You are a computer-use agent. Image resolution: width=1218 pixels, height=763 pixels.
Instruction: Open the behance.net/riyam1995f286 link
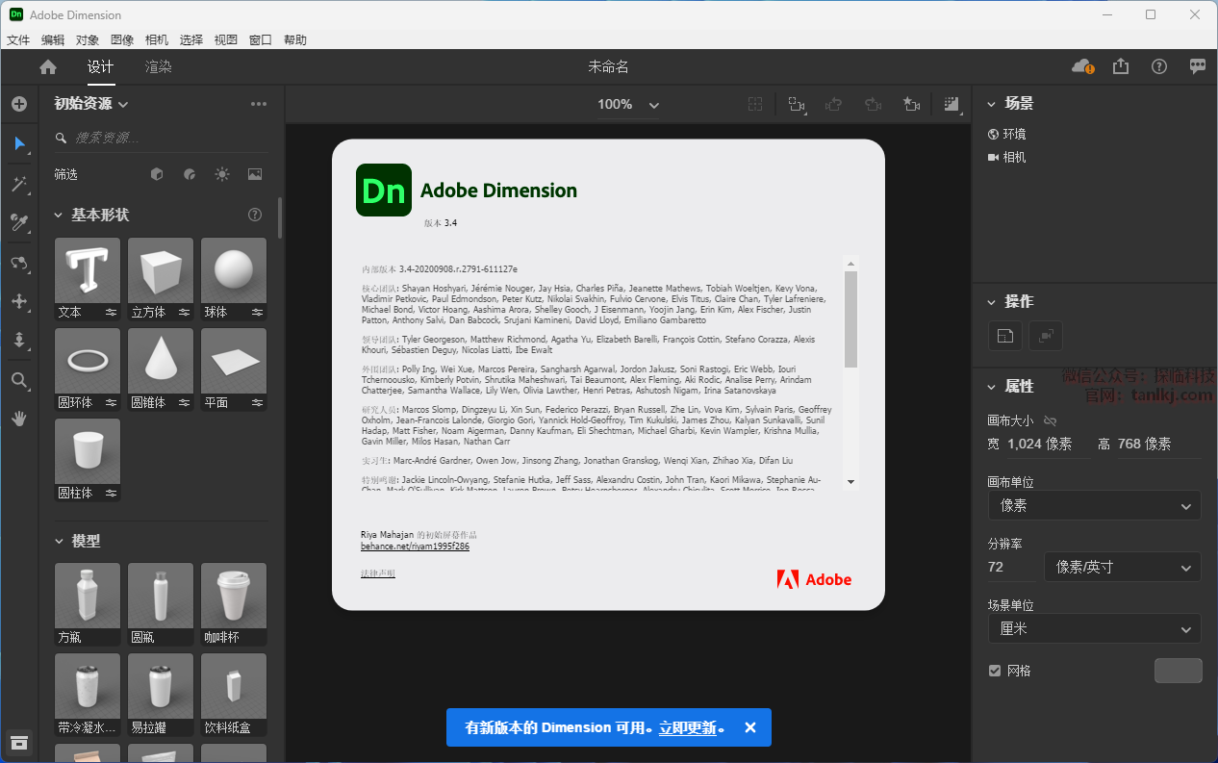click(415, 547)
